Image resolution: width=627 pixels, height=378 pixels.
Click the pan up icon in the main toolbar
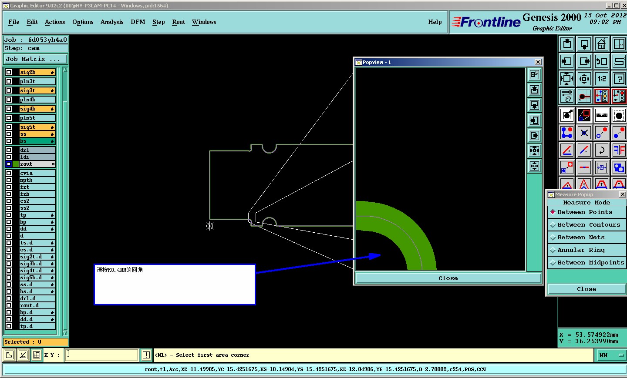pyautogui.click(x=567, y=44)
